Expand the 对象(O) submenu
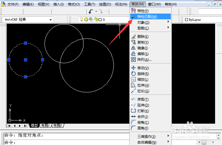The image size is (222, 145). point(168,22)
